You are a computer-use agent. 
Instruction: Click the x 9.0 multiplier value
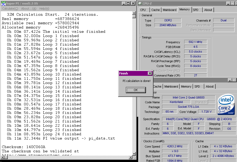(175, 151)
